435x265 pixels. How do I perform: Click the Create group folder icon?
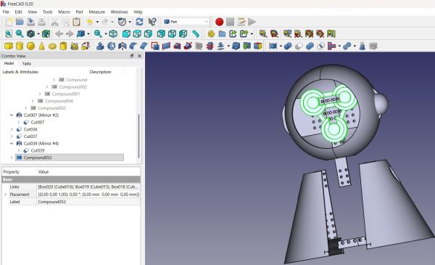click(222, 34)
